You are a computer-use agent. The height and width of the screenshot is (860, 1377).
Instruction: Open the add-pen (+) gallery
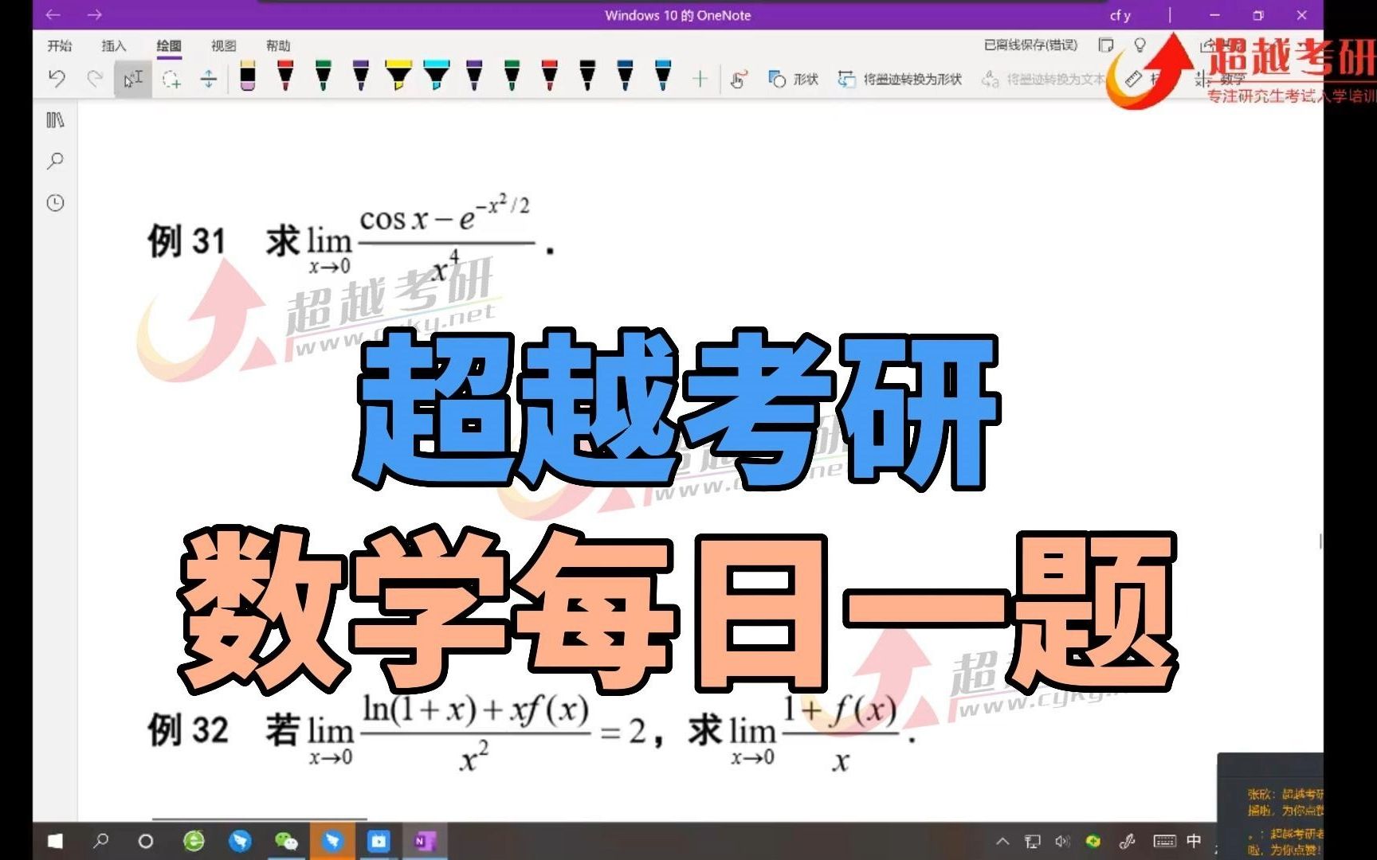coord(700,78)
